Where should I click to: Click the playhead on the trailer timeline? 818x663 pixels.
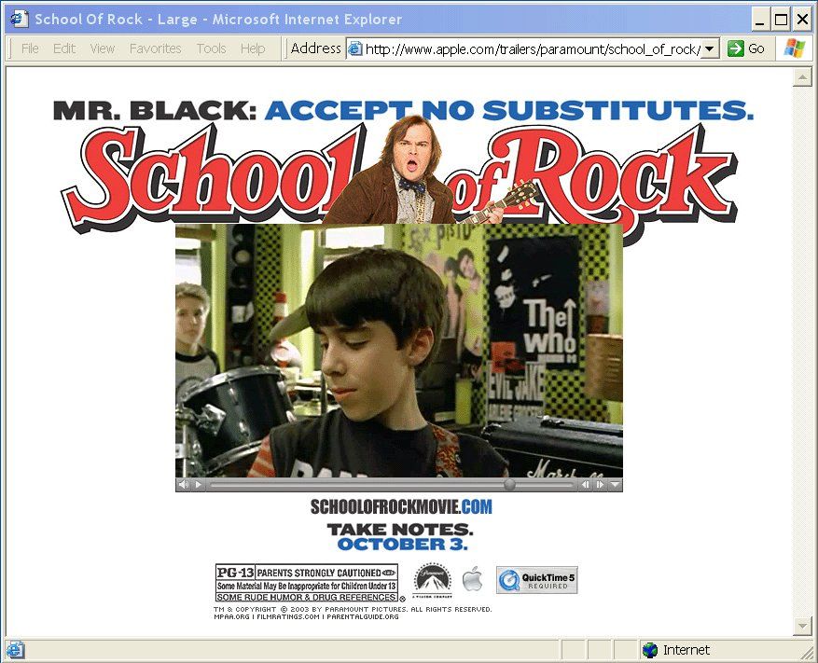(509, 485)
